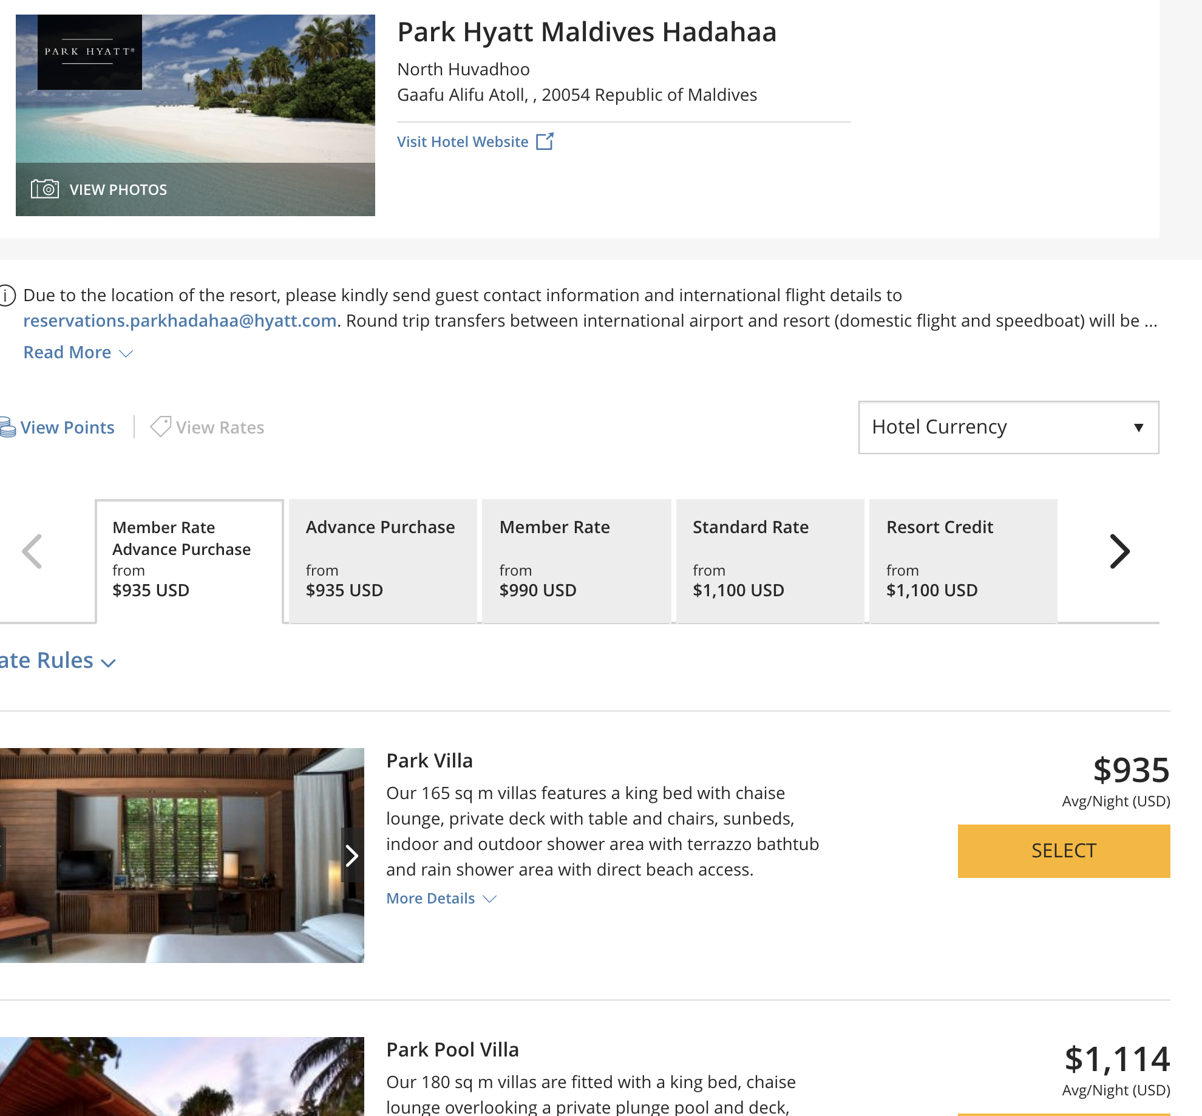Open photos via the camera icon
The height and width of the screenshot is (1116, 1202).
44,189
